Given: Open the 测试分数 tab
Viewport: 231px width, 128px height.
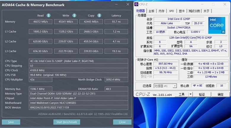Looking at the screenshot, I should pyautogui.click(x=194, y=11).
